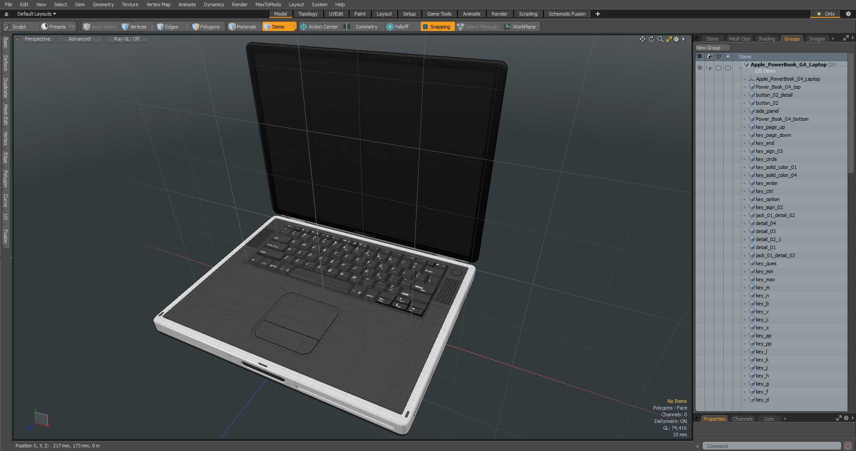The width and height of the screenshot is (856, 451).
Task: Click the viewport zoom magnifier icon
Action: [660, 39]
